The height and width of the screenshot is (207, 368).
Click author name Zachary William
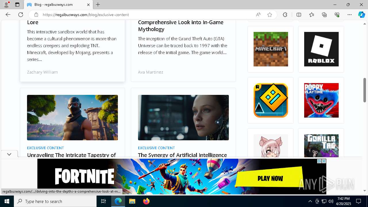[x=42, y=72]
